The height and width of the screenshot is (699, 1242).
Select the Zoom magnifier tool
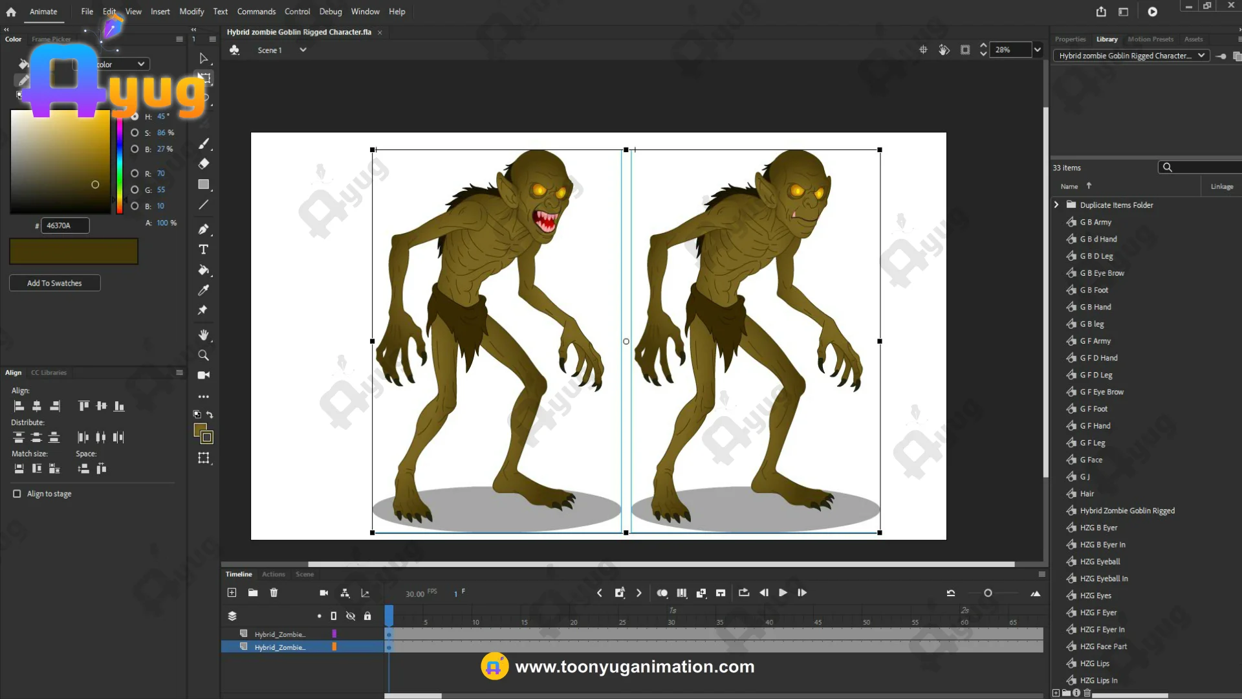point(203,355)
